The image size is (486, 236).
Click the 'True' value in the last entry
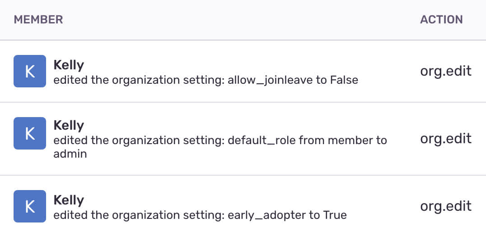point(335,215)
